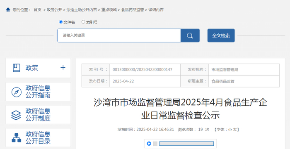The width and height of the screenshot is (290, 149).
Task: Expand the 政策 section plus sign
Action: pyautogui.click(x=63, y=68)
